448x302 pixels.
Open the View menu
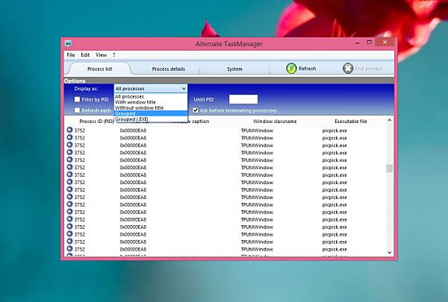pos(101,54)
